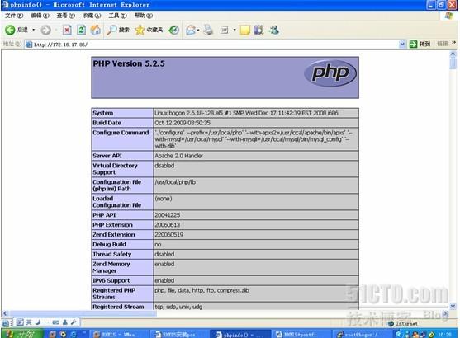
Task: Click the Research book toolbar icon
Action: coord(258,30)
